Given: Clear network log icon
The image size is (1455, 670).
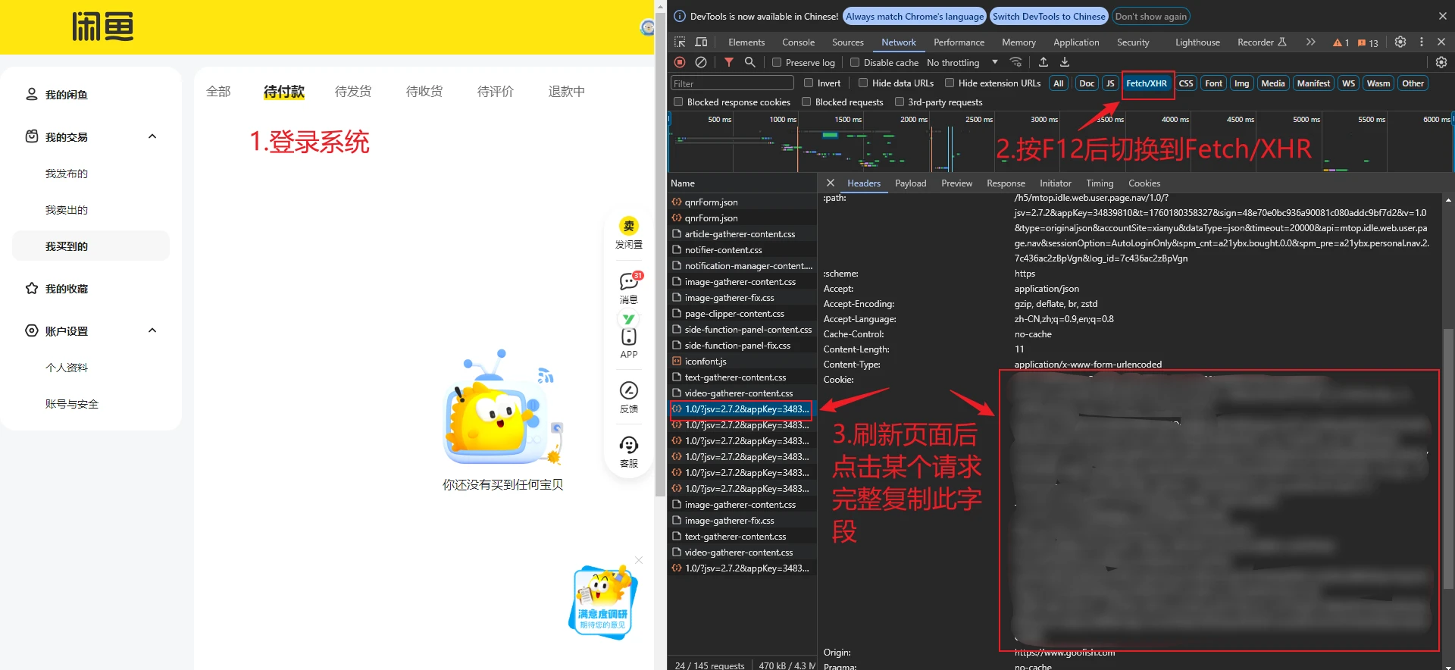Looking at the screenshot, I should coord(701,62).
